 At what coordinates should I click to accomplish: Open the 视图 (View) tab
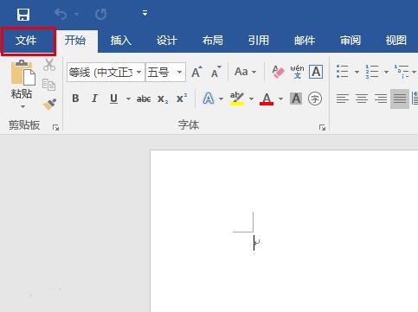point(396,41)
